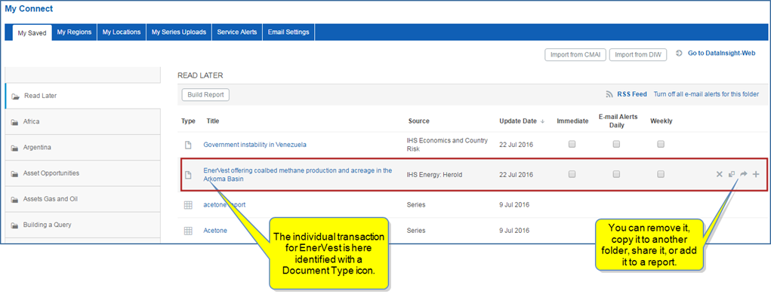Click the RSS Feed icon
The width and height of the screenshot is (771, 297).
609,94
